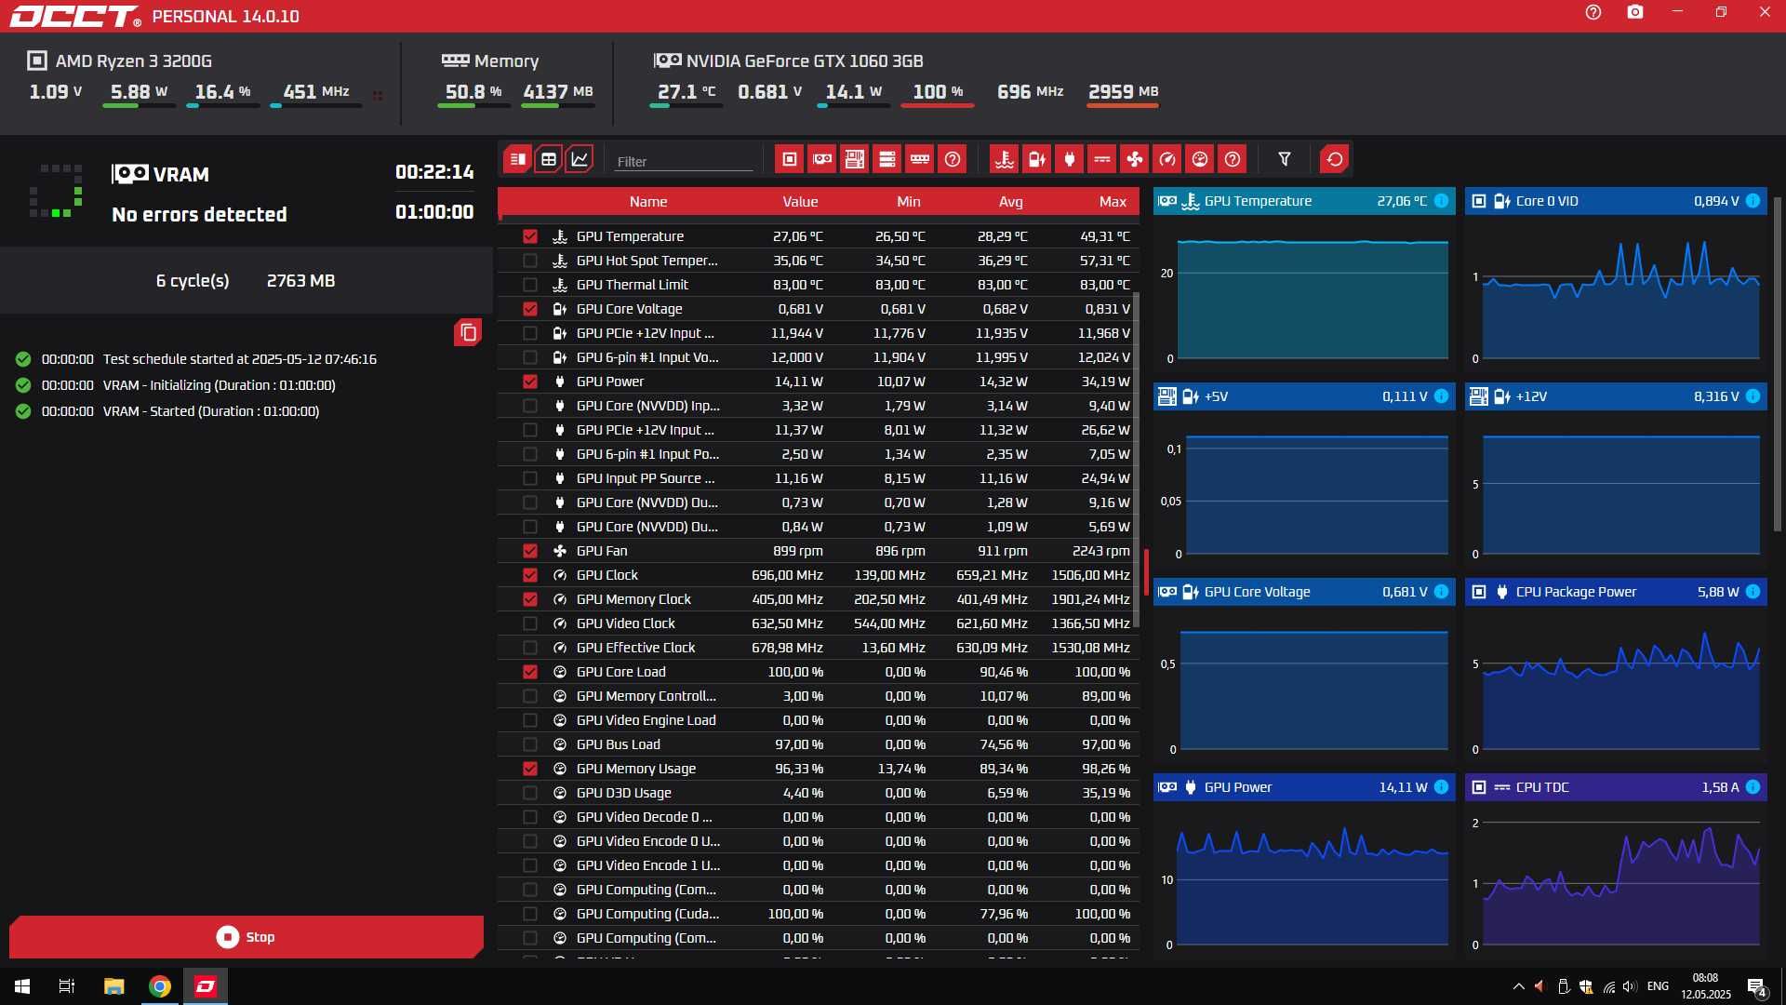Toggle the memory sensor filter icon
1786x1005 pixels.
920,159
